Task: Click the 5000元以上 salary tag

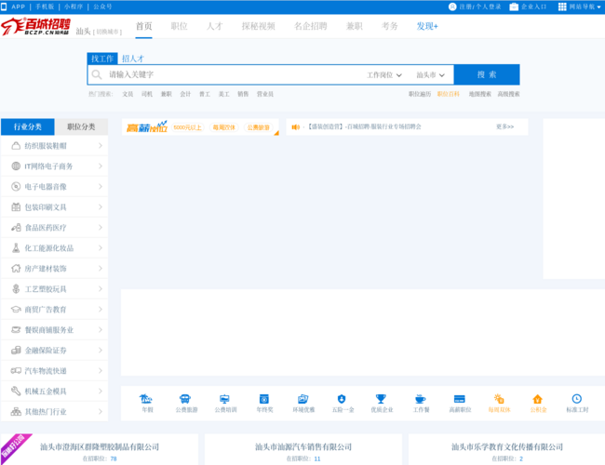Action: coord(187,127)
